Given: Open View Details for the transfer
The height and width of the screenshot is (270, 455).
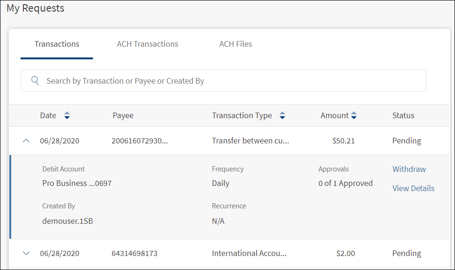Looking at the screenshot, I should (x=413, y=188).
